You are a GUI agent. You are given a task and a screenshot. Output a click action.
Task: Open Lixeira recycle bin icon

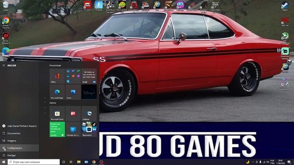pyautogui.click(x=6, y=6)
